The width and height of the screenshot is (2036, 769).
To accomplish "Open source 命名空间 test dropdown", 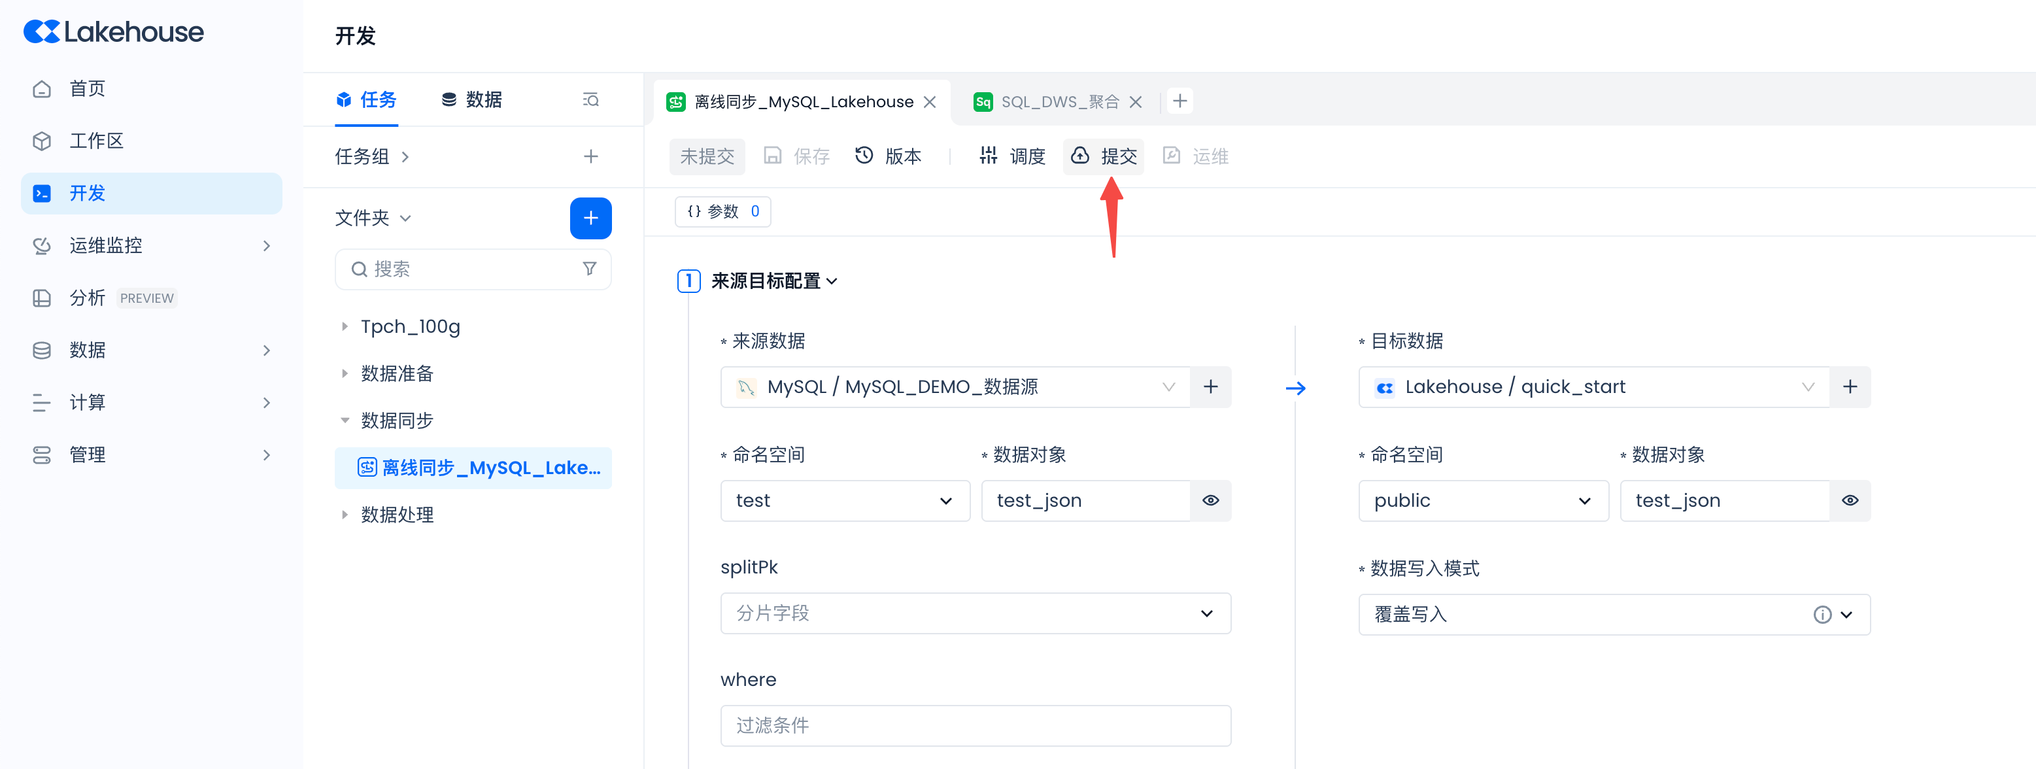I will (844, 500).
